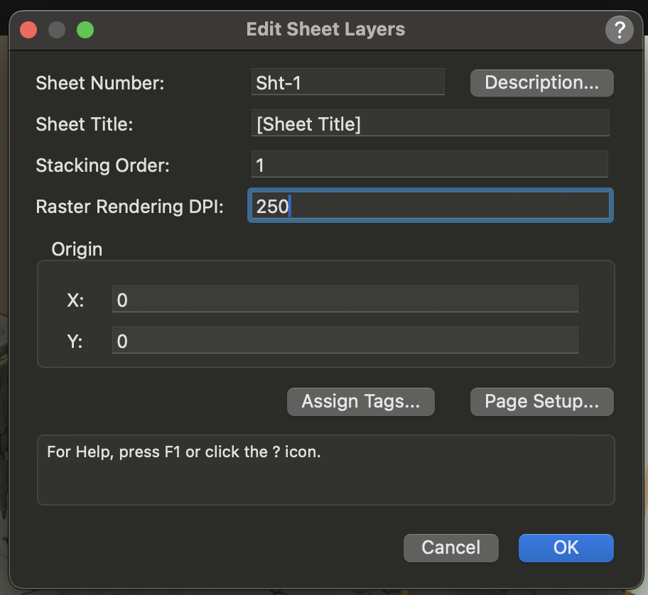
Task: Open the Description dialog
Action: [541, 82]
